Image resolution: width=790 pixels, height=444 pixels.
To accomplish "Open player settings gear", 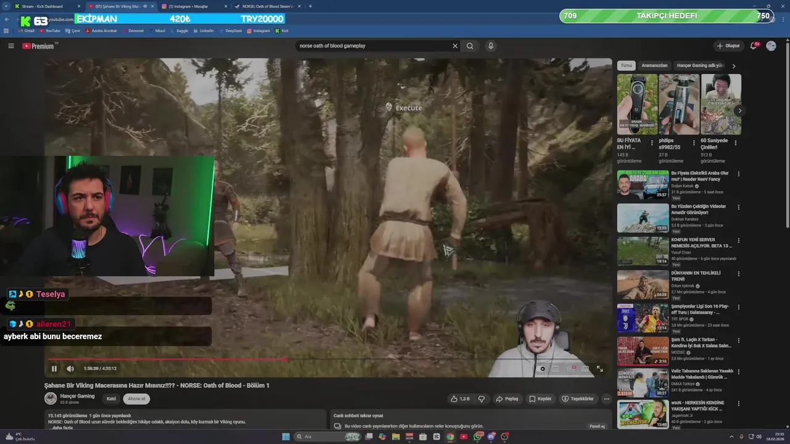I will (x=571, y=369).
